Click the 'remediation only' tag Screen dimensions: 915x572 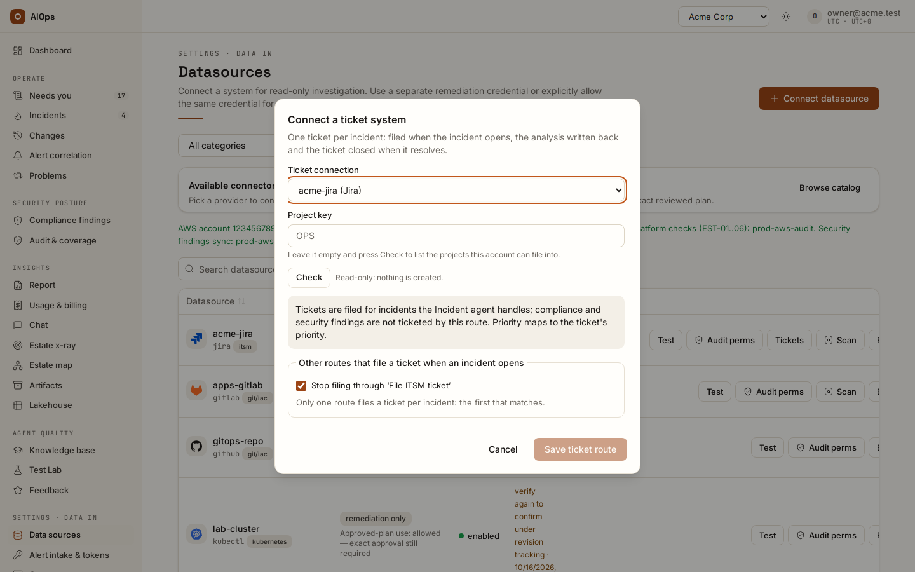coord(376,519)
